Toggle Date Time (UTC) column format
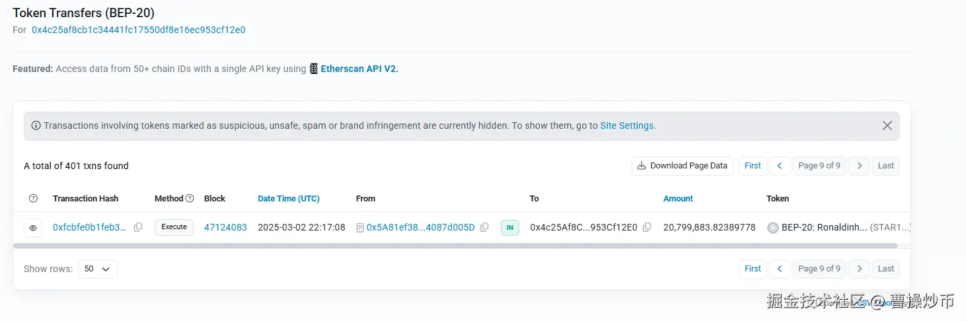Image resolution: width=966 pixels, height=321 pixels. [289, 198]
